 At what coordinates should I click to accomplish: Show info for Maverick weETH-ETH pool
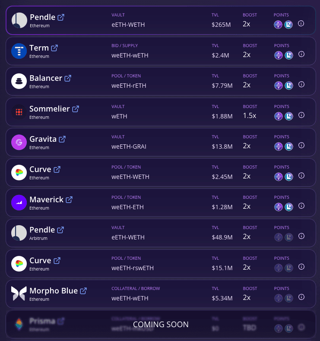[301, 206]
